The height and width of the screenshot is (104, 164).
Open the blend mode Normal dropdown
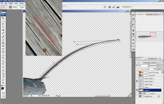click(143, 66)
